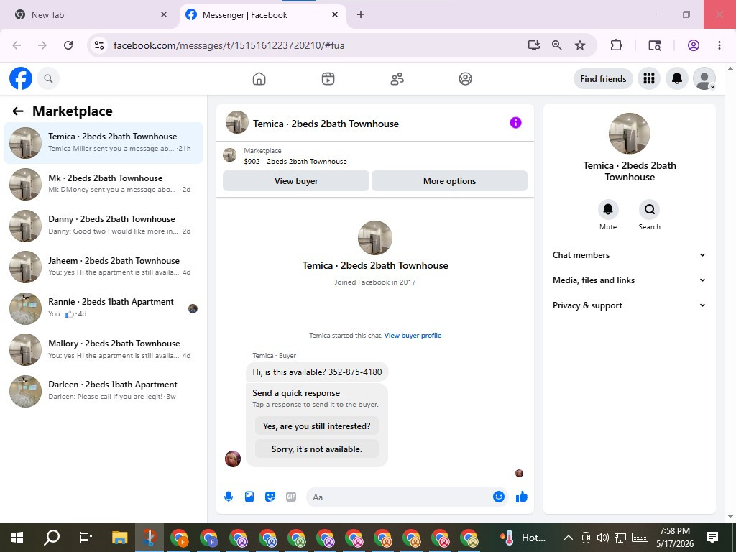736x552 pixels.
Task: Open the account profile menu
Action: (x=704, y=78)
